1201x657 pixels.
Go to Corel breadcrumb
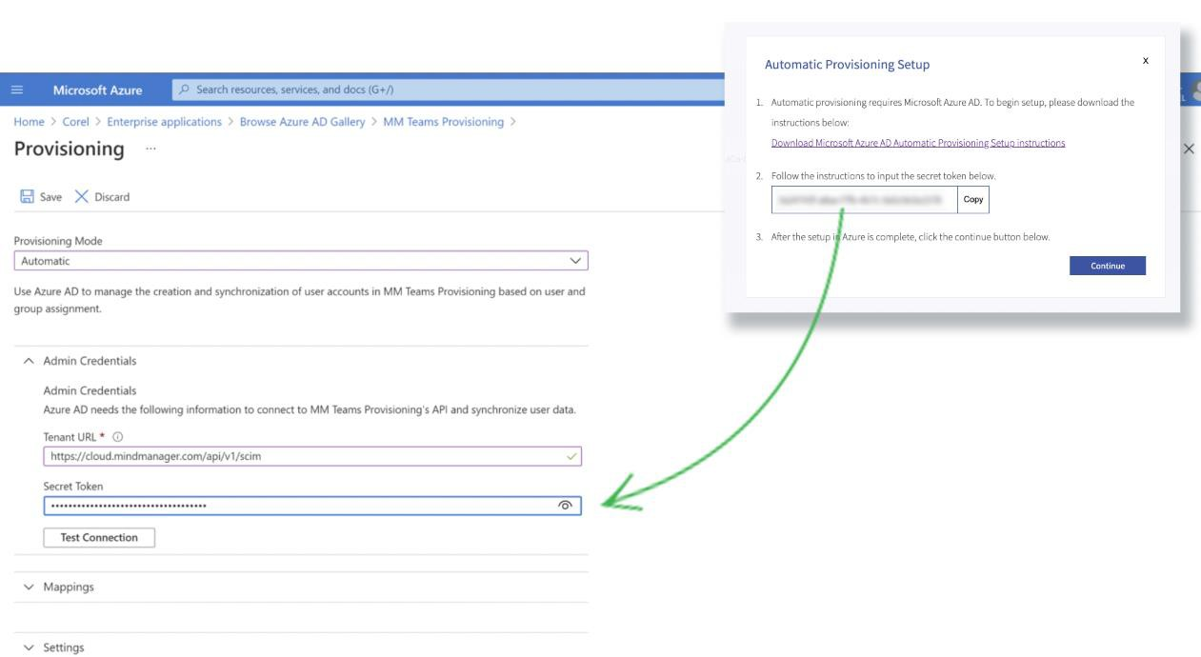pos(75,122)
